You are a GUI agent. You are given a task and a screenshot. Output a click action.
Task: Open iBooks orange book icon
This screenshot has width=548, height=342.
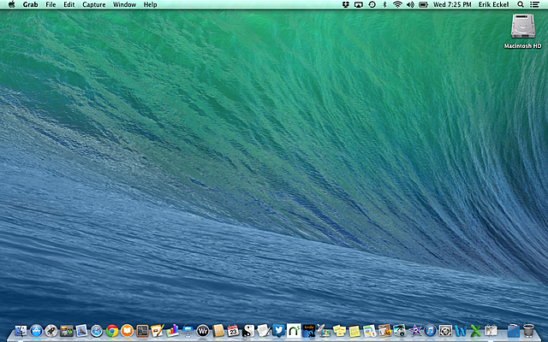click(x=127, y=330)
